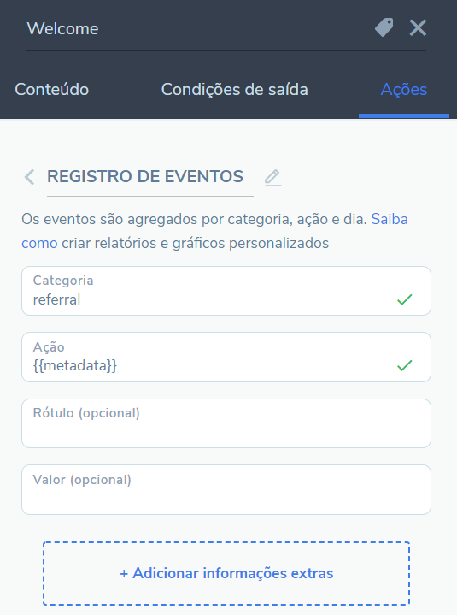
Task: Add extra info via Adicionar informações extras
Action: point(226,573)
